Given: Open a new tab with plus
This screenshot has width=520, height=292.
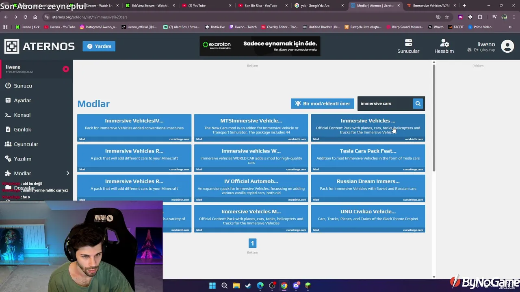Looking at the screenshot, I should (464, 6).
